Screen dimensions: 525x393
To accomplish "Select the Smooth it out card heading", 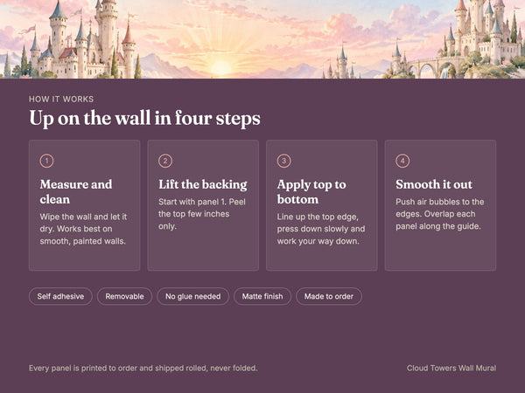I will pos(434,184).
